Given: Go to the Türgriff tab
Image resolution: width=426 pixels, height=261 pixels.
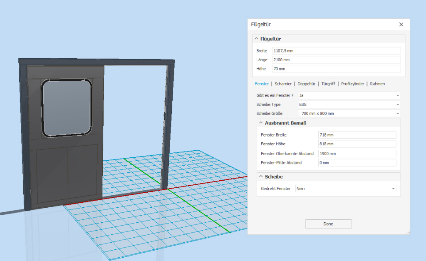Looking at the screenshot, I should (x=329, y=84).
